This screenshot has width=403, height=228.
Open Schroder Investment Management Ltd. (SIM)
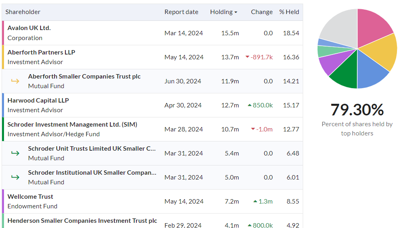(72, 125)
